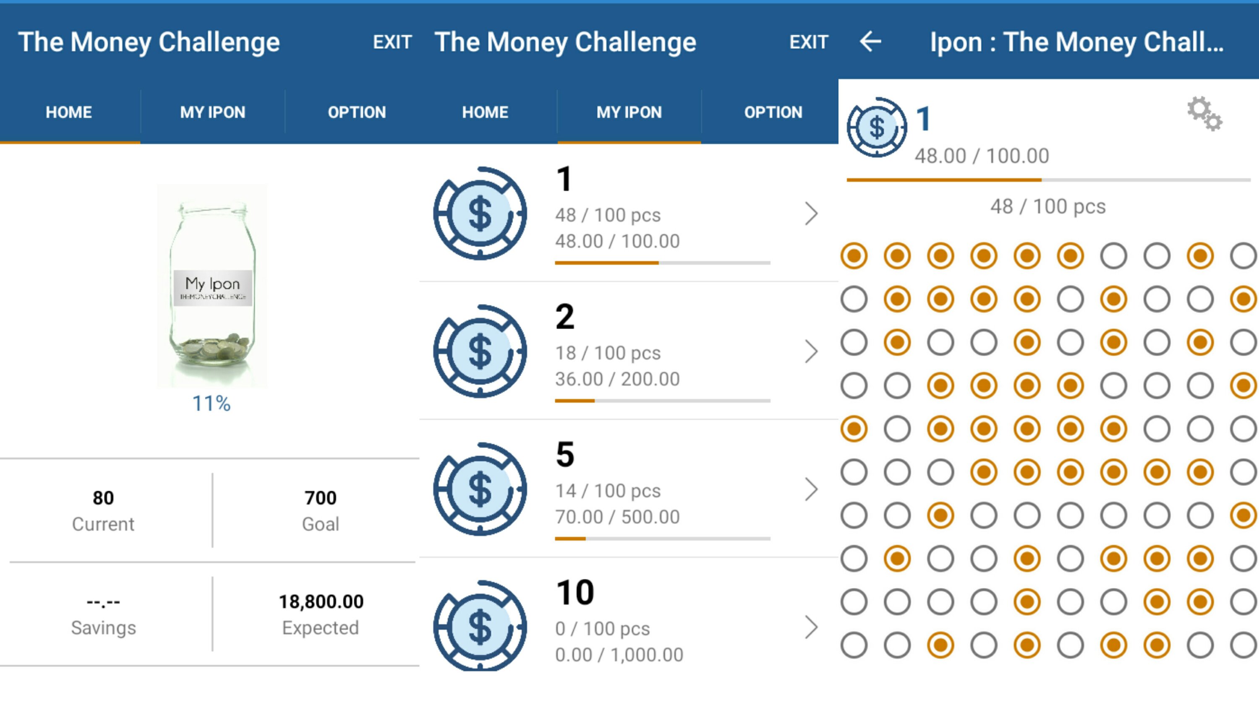Tap the 11% savings percentage label

point(211,403)
